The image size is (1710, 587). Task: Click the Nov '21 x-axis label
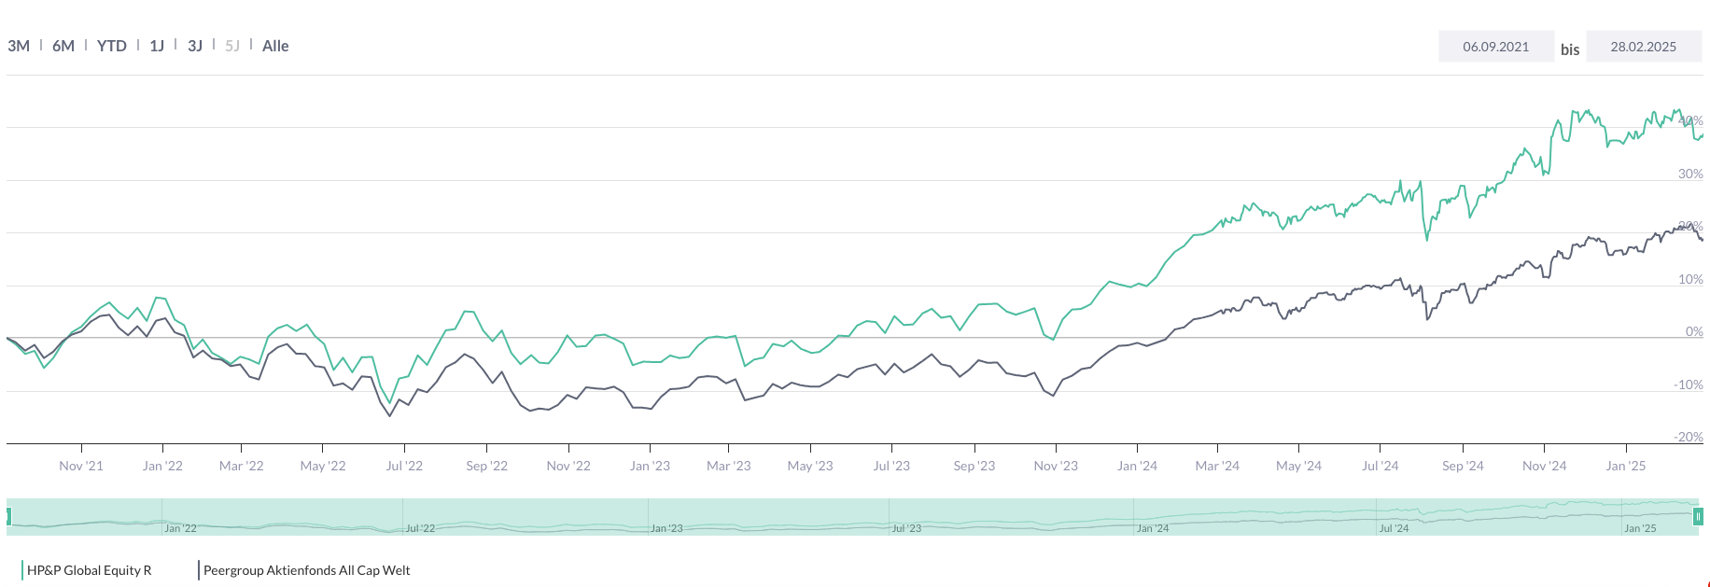click(x=81, y=466)
